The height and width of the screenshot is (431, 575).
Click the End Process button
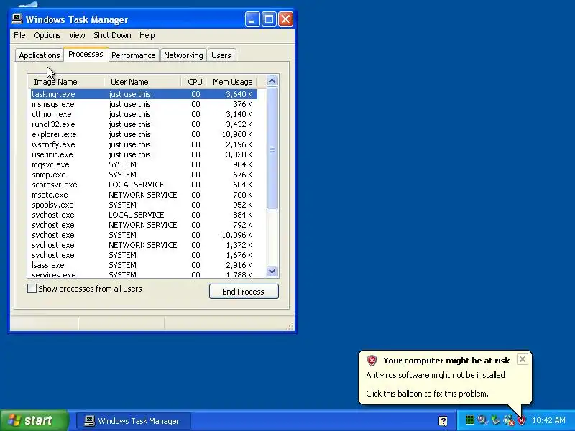[x=244, y=292]
